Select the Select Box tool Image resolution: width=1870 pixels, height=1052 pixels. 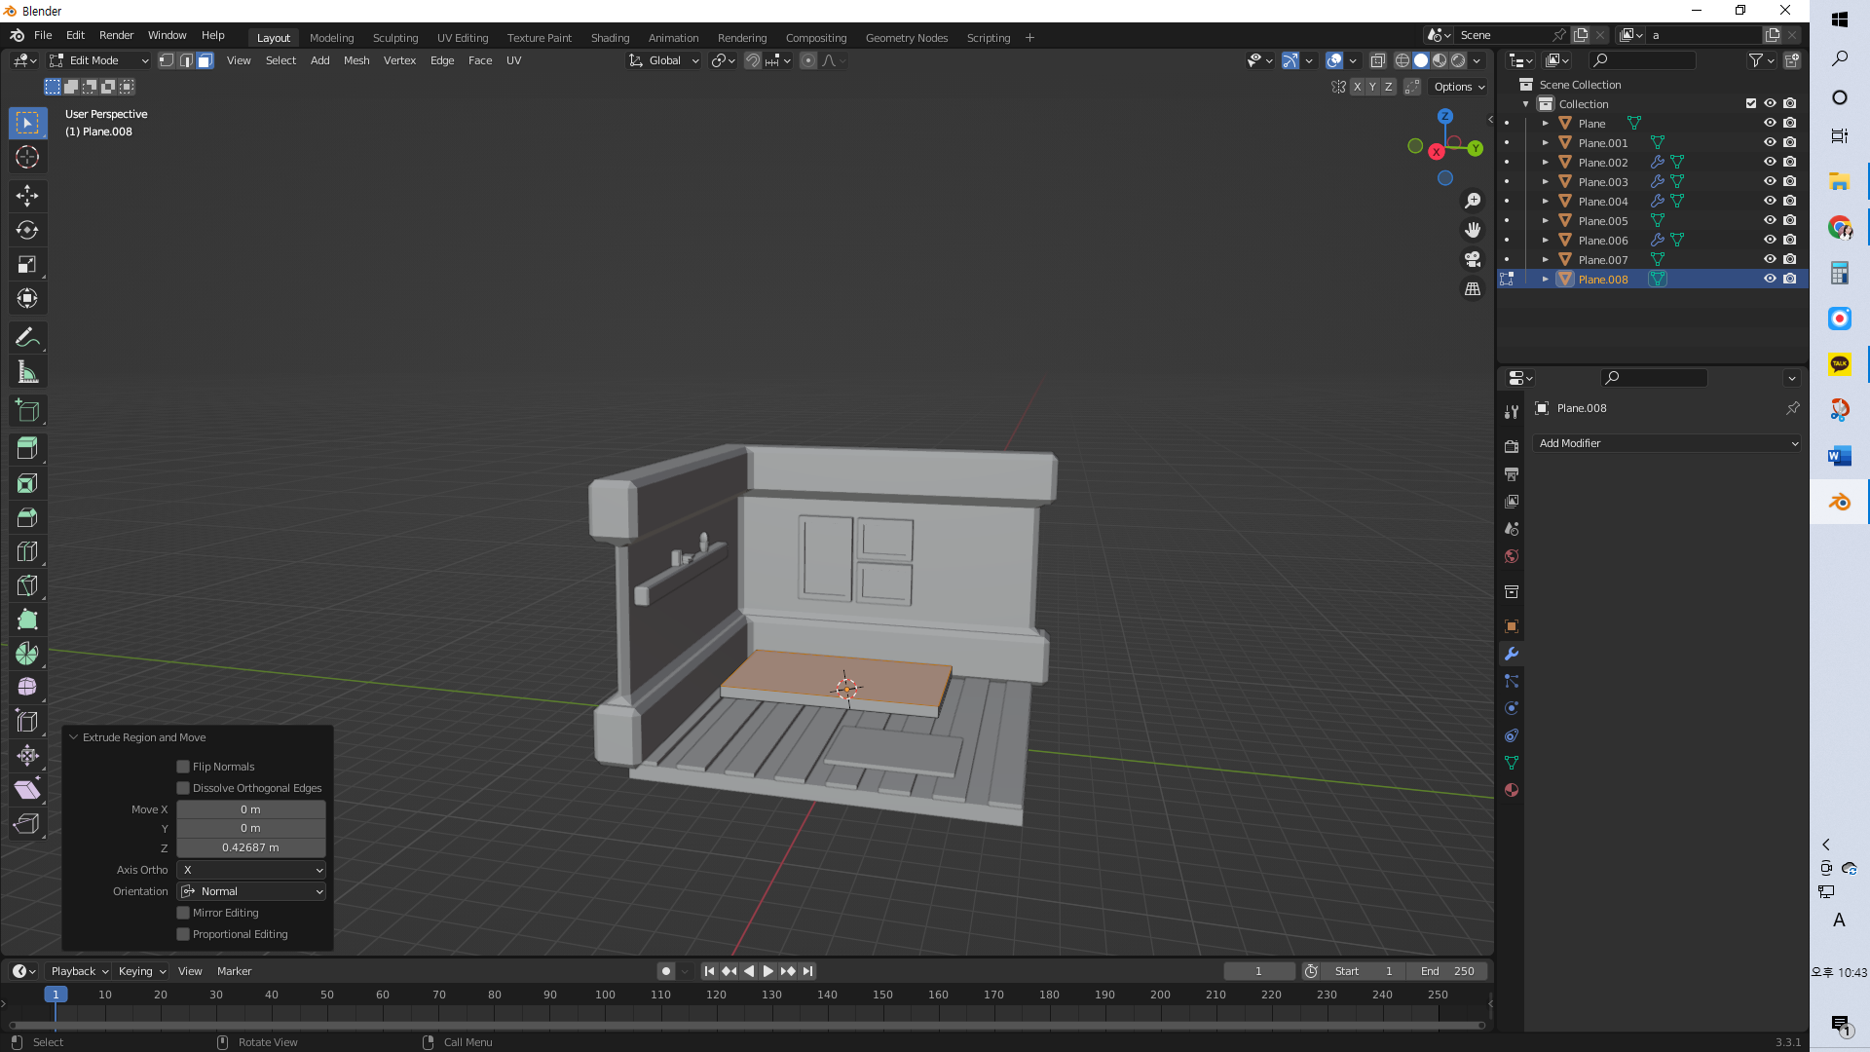point(27,123)
